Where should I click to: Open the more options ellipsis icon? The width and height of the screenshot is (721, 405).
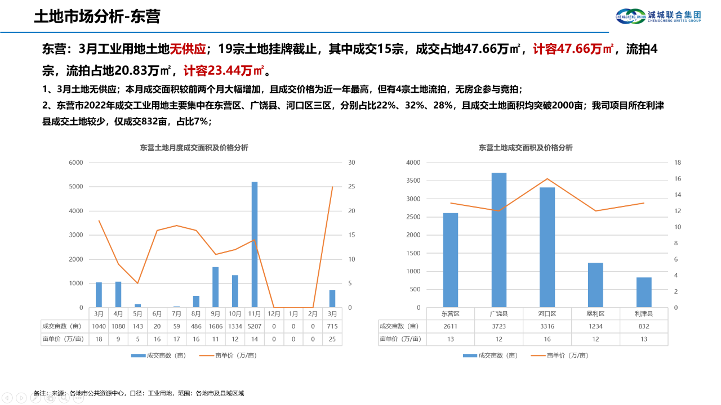[78, 399]
